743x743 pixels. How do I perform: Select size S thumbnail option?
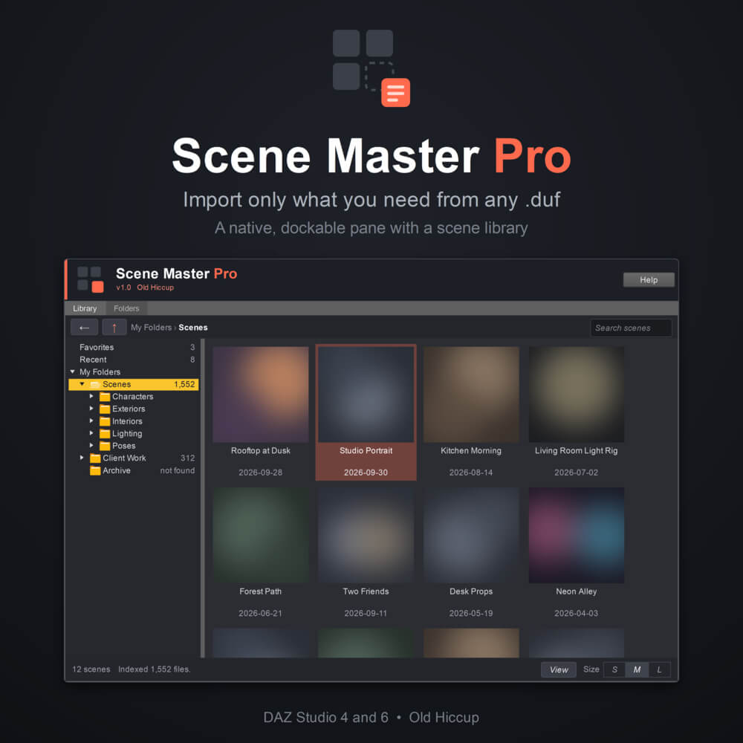(x=614, y=669)
